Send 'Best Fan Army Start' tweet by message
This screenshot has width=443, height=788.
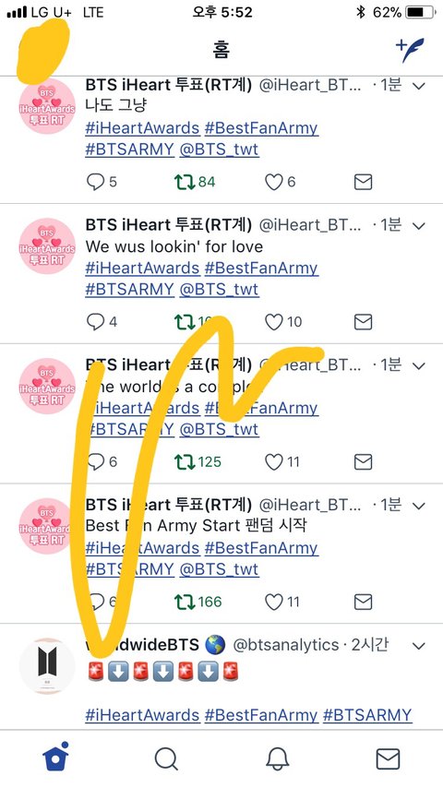point(363,602)
